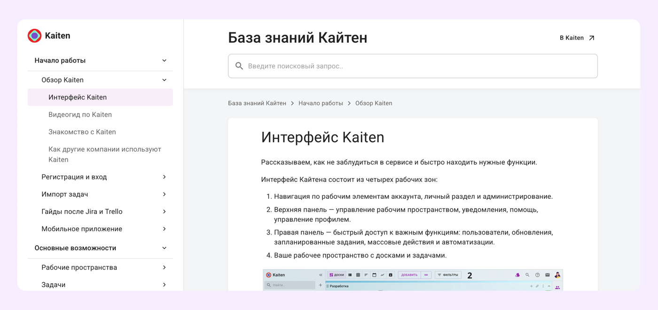Open the В Kaiten link

click(x=572, y=38)
